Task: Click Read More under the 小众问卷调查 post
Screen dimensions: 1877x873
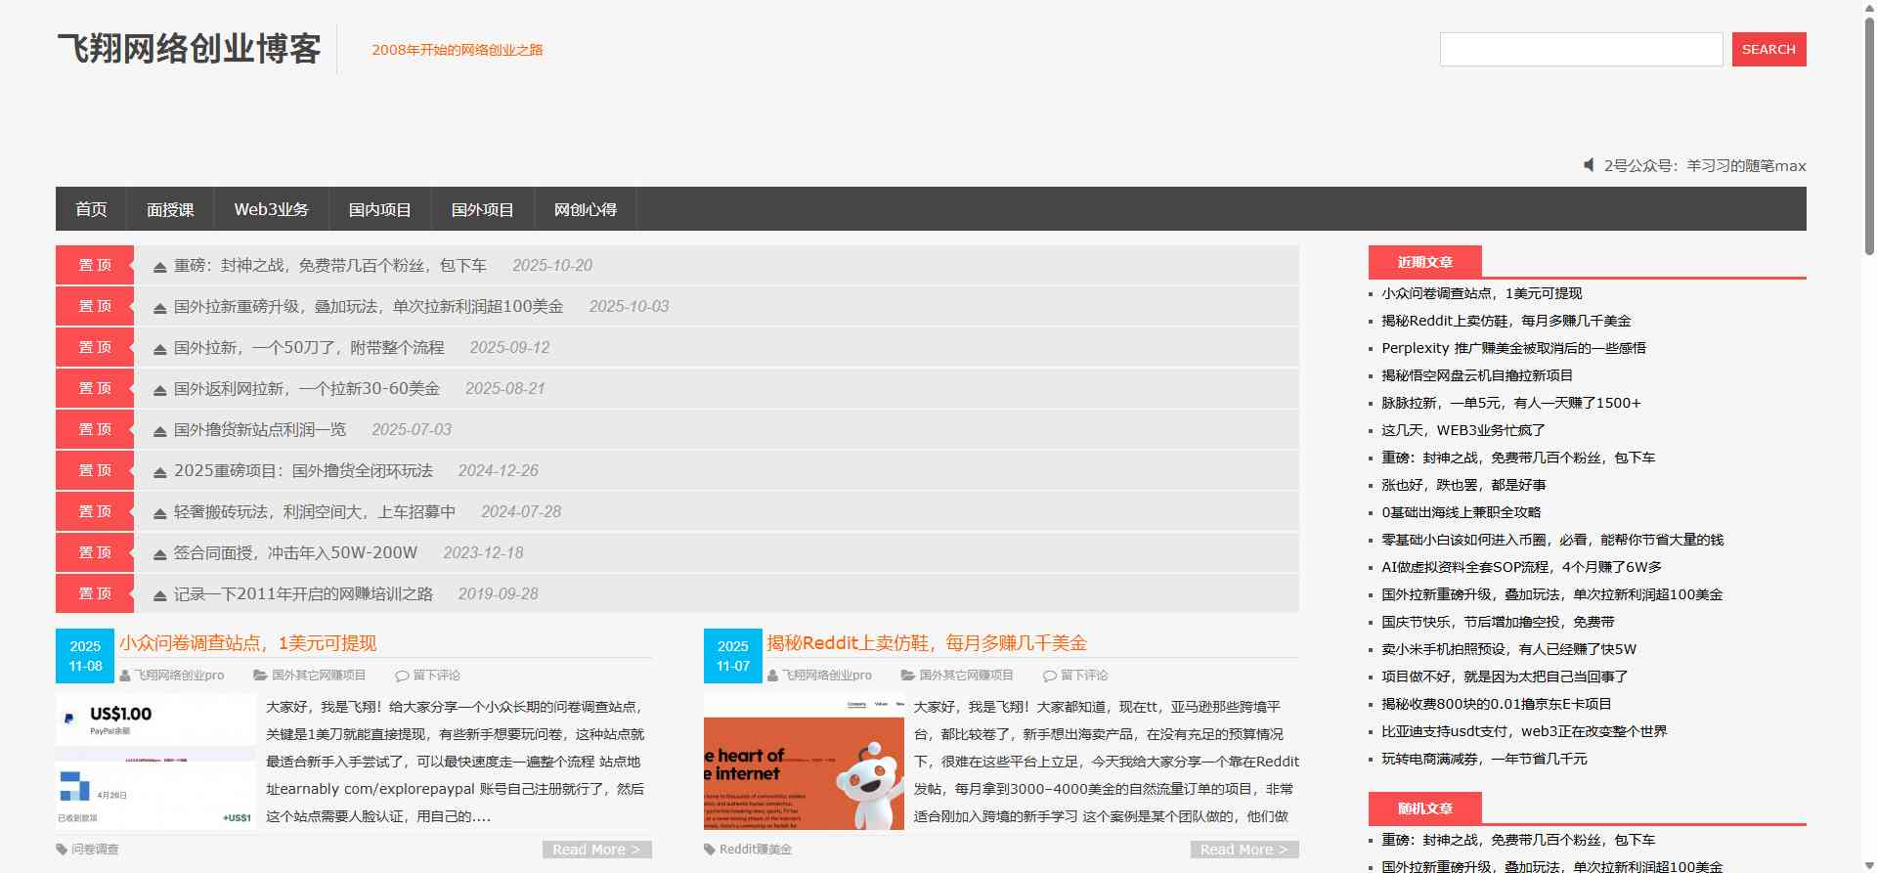Action: (x=596, y=850)
